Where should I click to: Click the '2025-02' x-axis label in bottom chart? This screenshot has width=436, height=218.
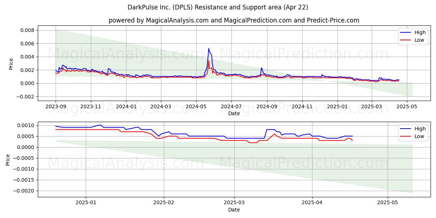(x=164, y=203)
